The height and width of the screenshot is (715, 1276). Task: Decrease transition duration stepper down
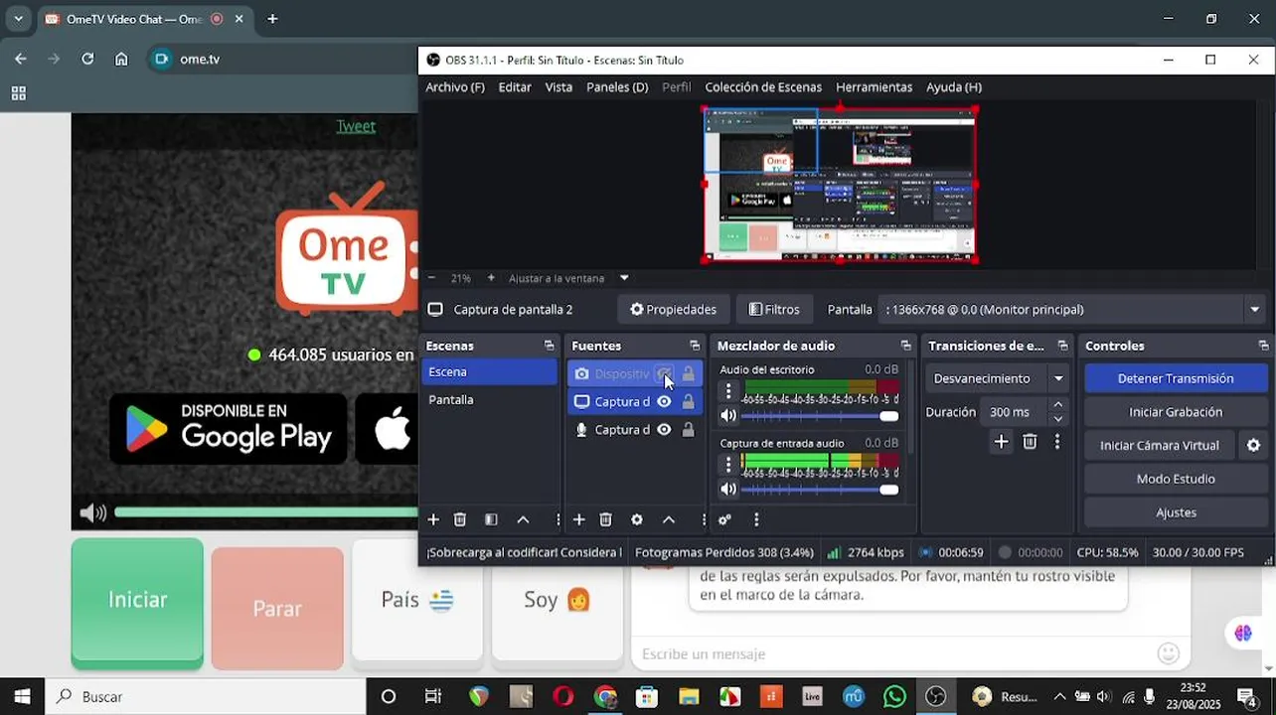tap(1057, 419)
